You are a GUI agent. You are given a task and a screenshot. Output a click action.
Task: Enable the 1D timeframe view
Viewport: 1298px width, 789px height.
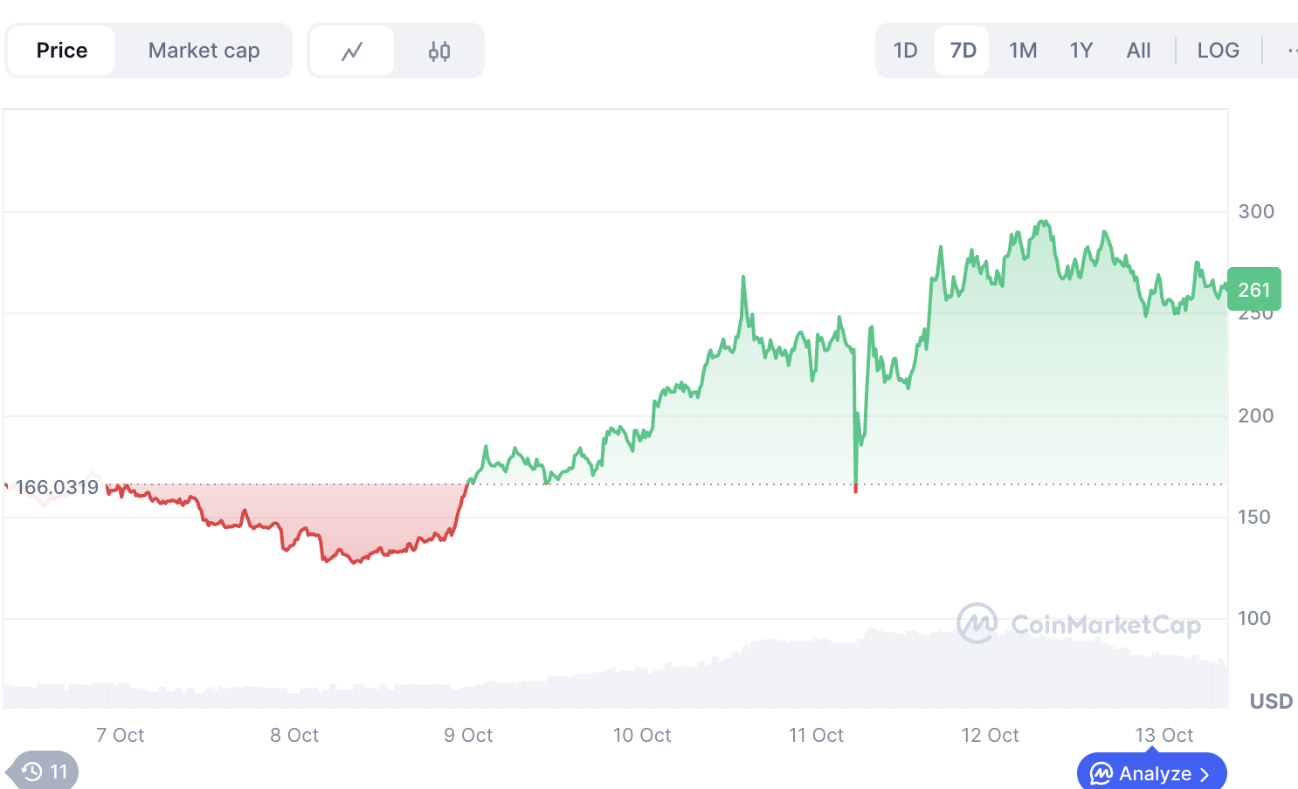tap(905, 50)
